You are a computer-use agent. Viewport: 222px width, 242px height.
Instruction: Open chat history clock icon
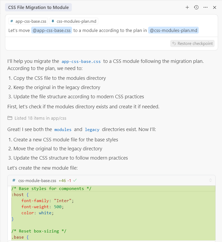196,7
